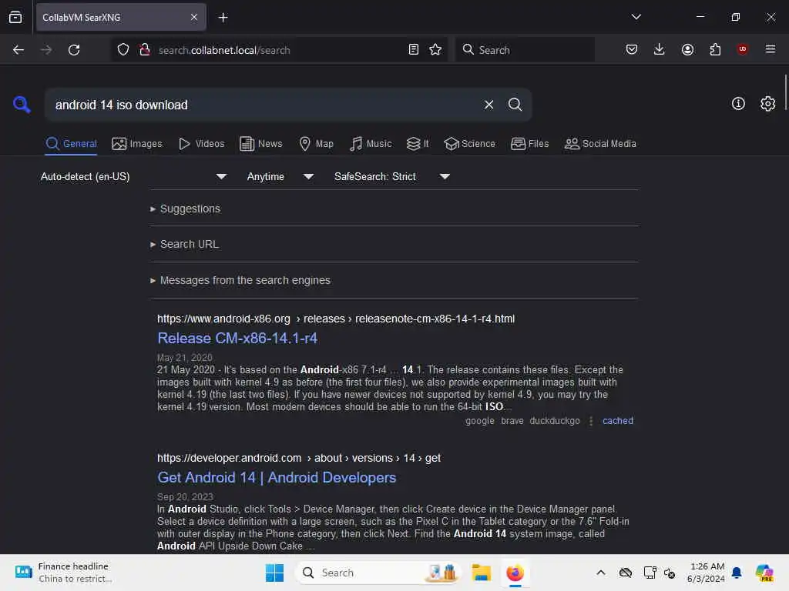Click the android-x86.org result URL
Viewport: 789px width, 591px height.
tap(336, 319)
